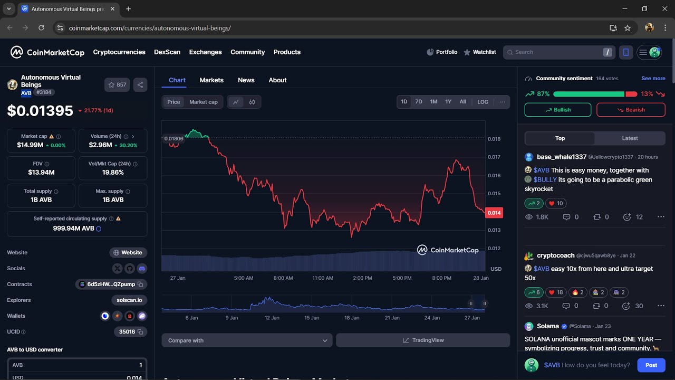Open the CoinMarketCap home logo

click(47, 52)
